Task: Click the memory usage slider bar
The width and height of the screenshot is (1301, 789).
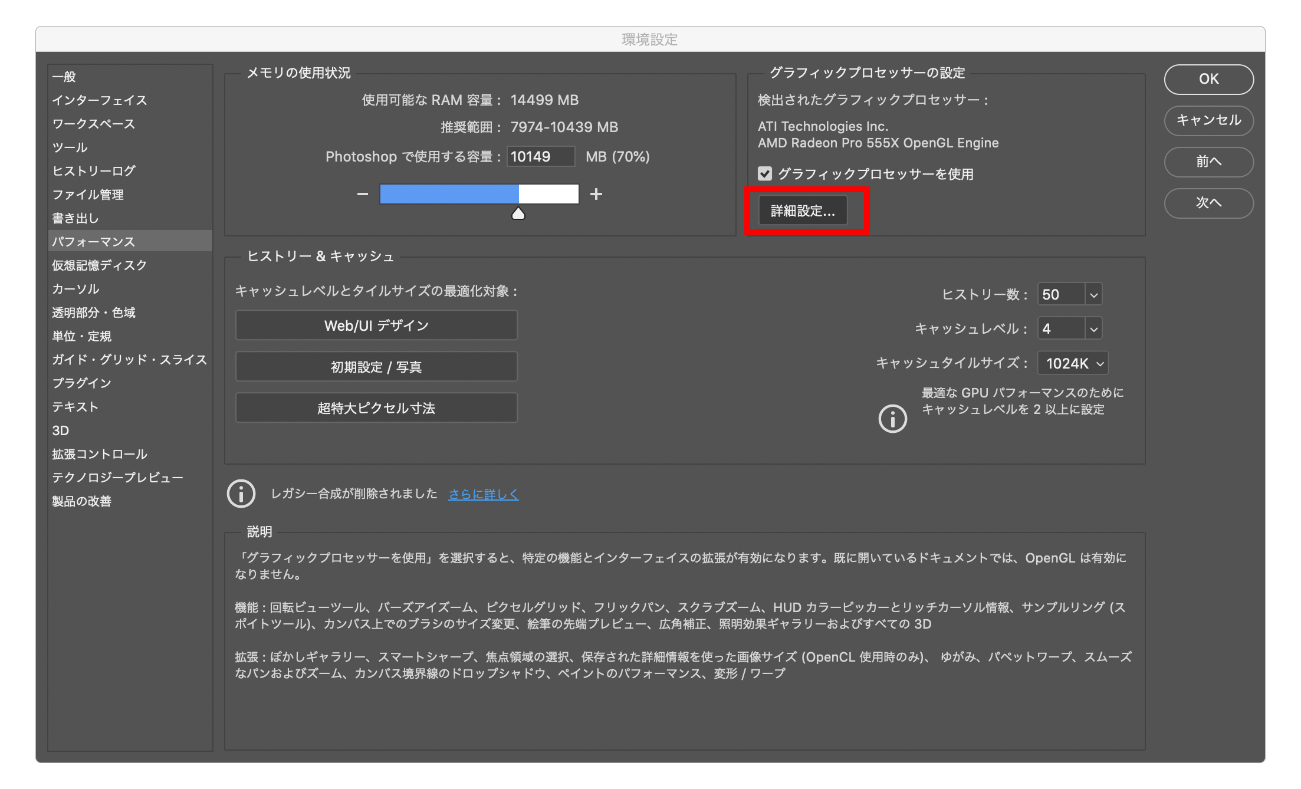Action: coord(479,194)
